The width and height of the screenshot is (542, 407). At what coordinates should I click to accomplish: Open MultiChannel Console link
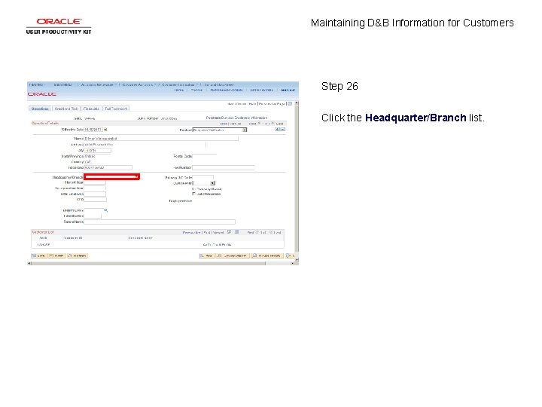click(227, 90)
